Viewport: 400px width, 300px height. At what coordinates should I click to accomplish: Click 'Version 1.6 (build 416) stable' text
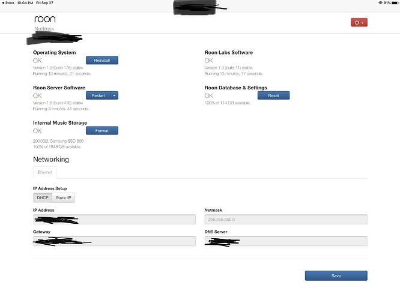[58, 103]
